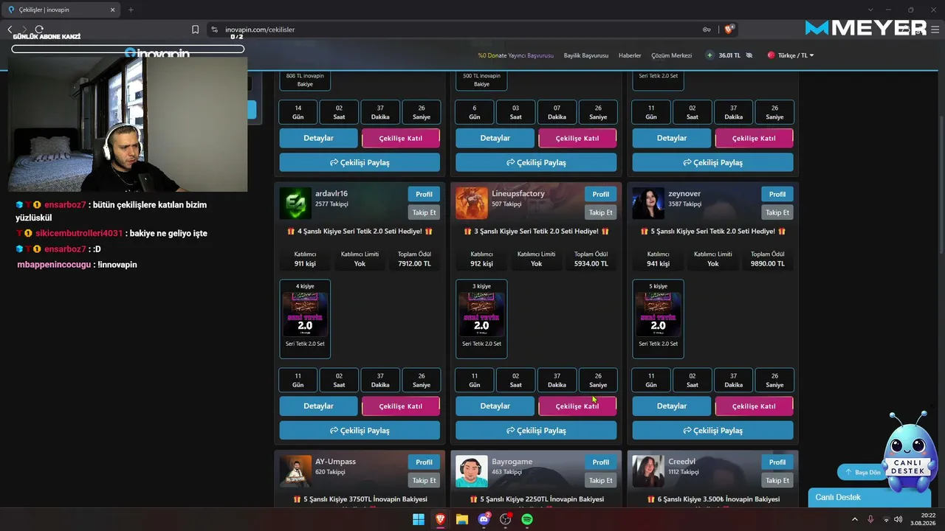
Task: Open OBS Studio taskbar icon
Action: coord(506,519)
